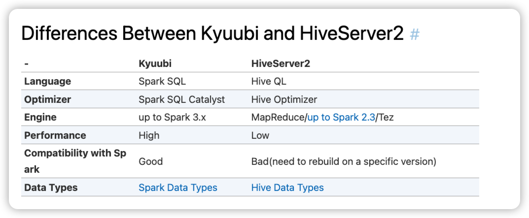Viewport: 529px width, 218px height.
Task: Click the 'Spark SQL Catalyst' cell
Action: 181,99
